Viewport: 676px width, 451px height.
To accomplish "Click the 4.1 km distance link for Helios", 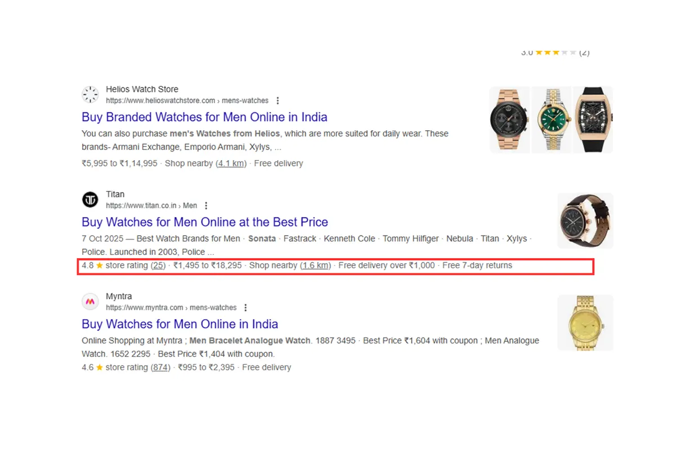I will pyautogui.click(x=231, y=163).
